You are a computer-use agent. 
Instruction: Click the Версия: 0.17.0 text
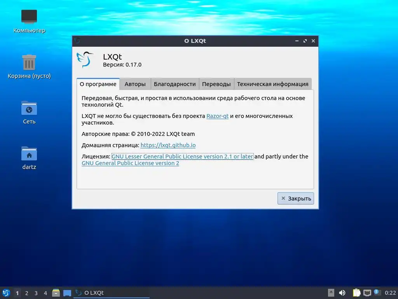click(x=122, y=65)
